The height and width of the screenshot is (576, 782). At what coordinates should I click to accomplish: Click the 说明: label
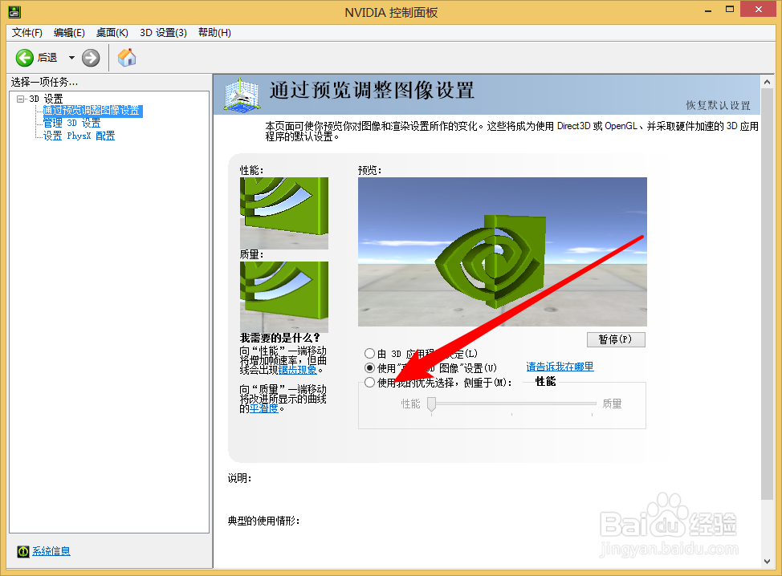[240, 478]
